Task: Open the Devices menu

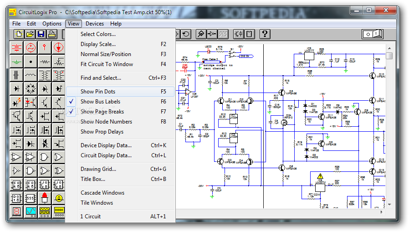Action: click(x=95, y=24)
